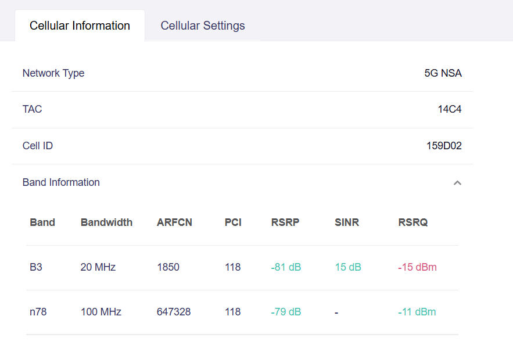513x345 pixels.
Task: Collapse the Band Information chevron
Action: pos(457,183)
